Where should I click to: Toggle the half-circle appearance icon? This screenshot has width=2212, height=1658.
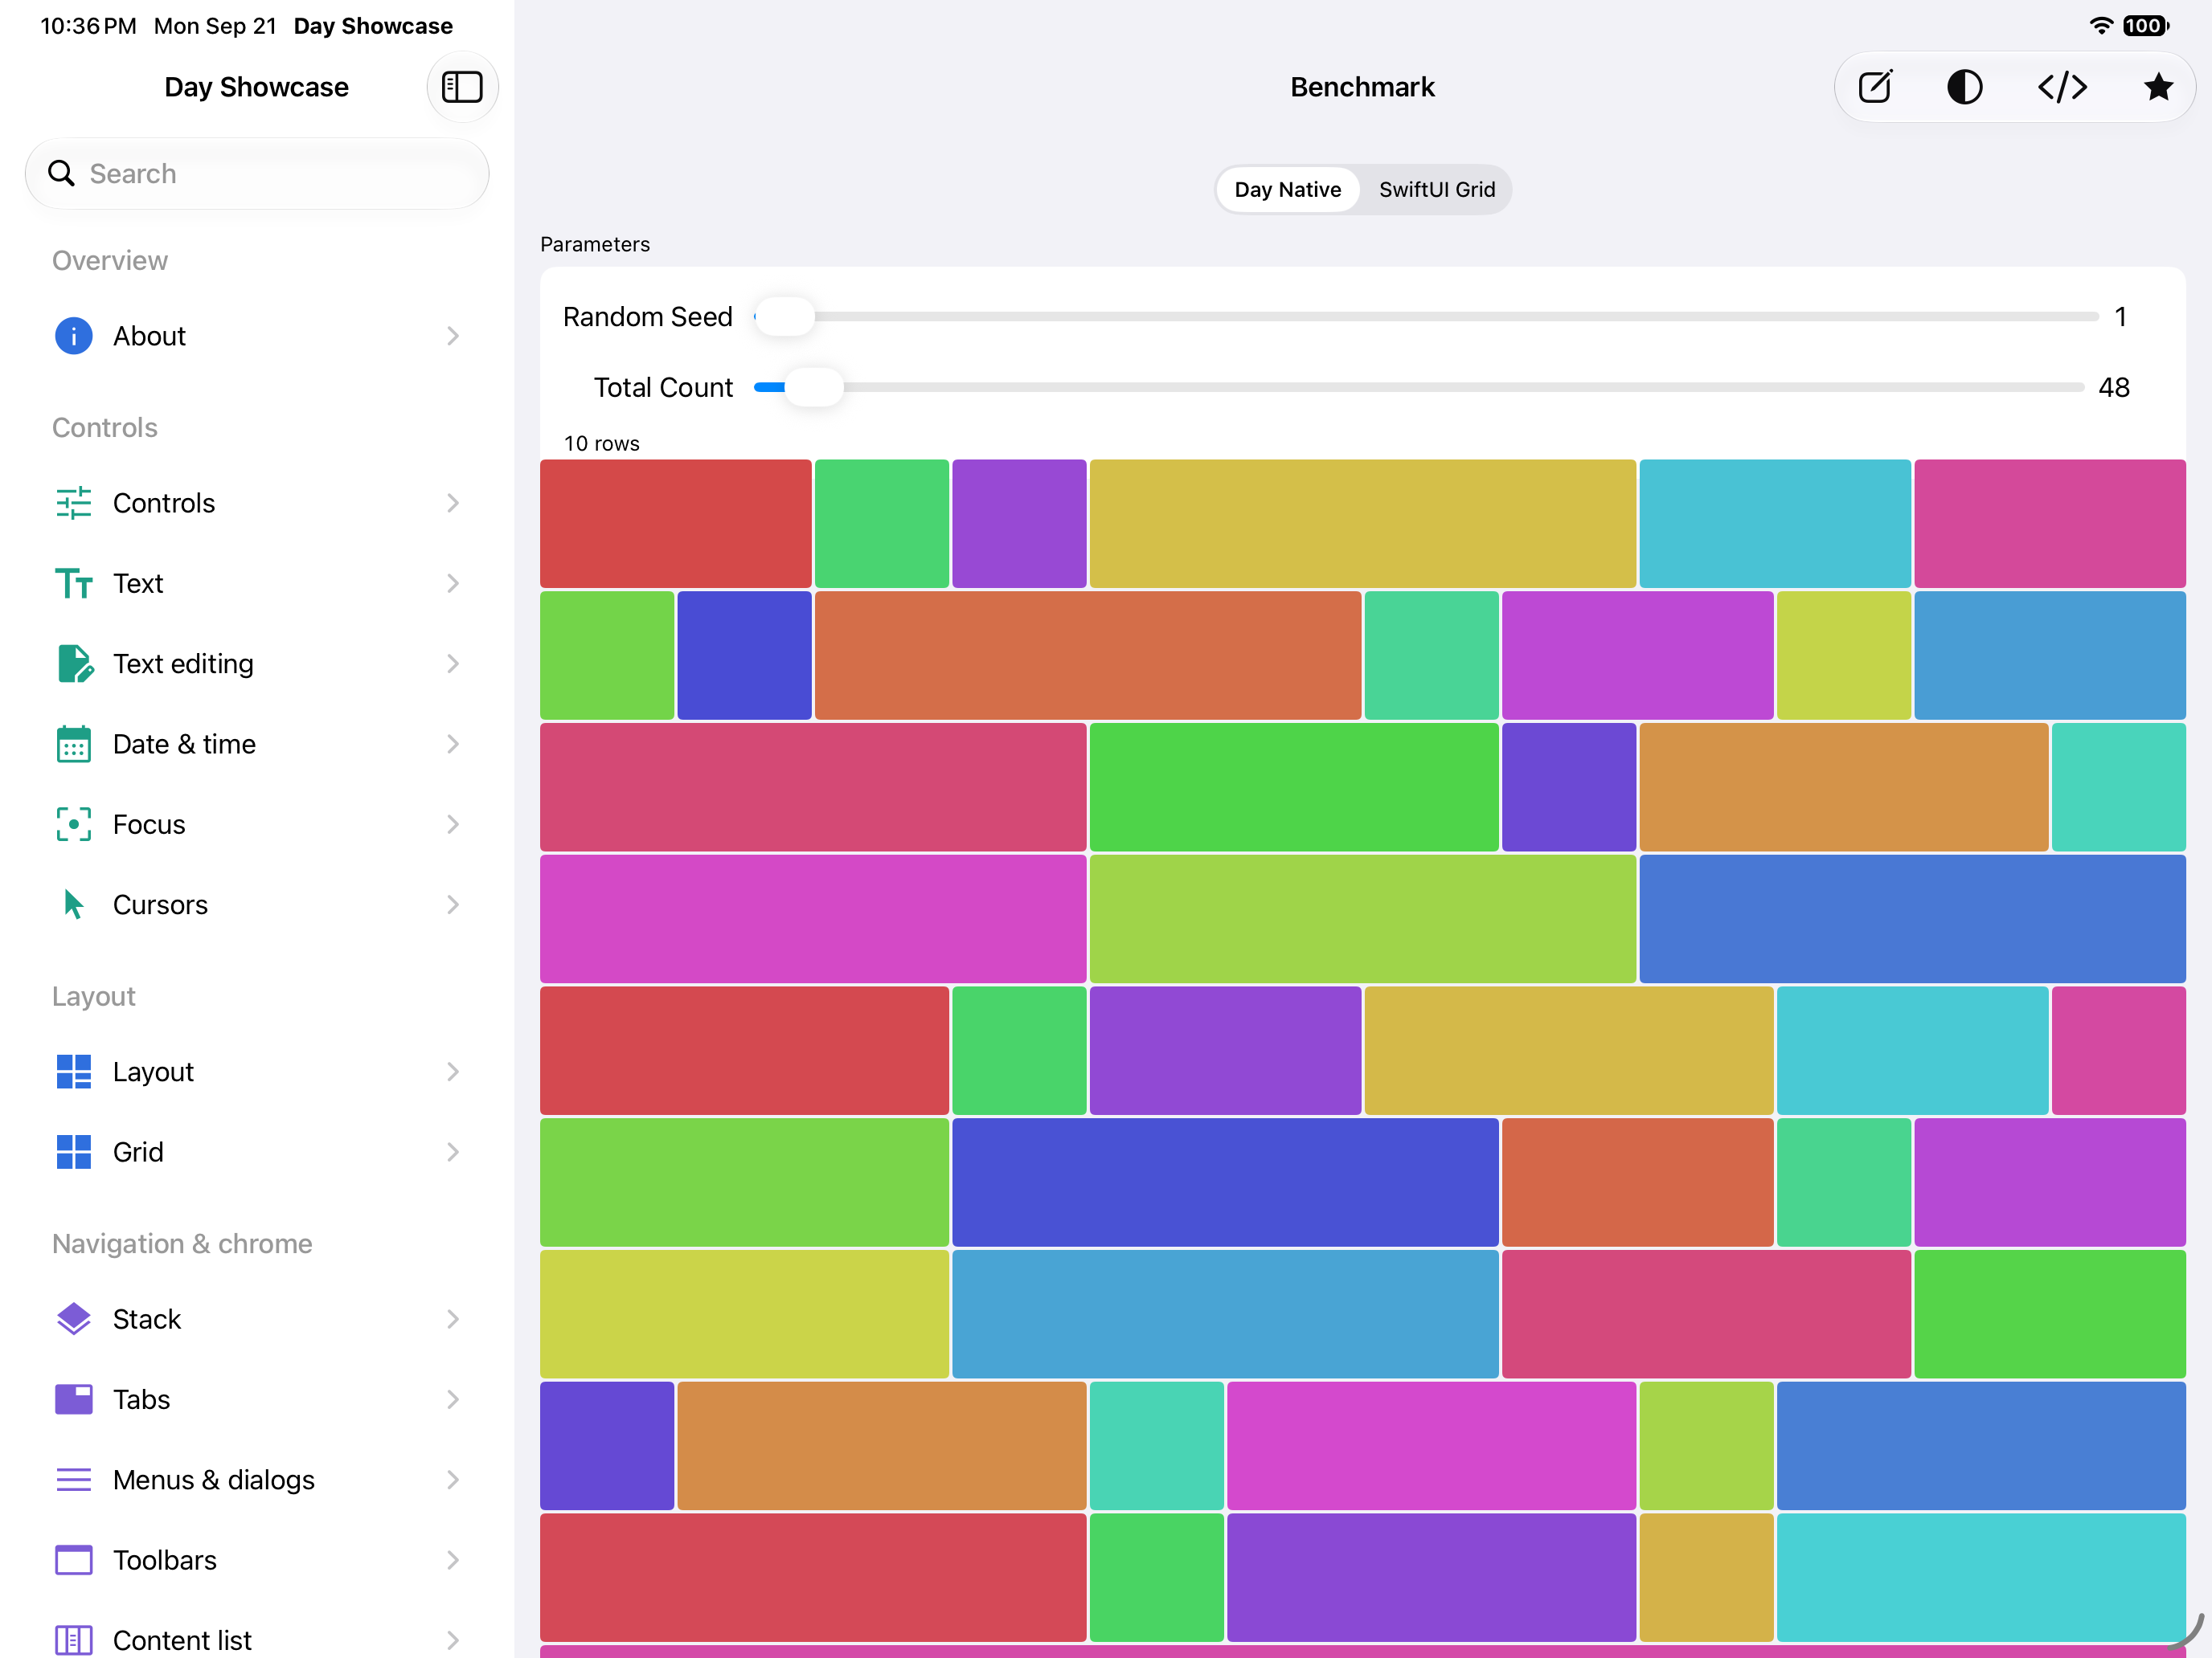1964,87
